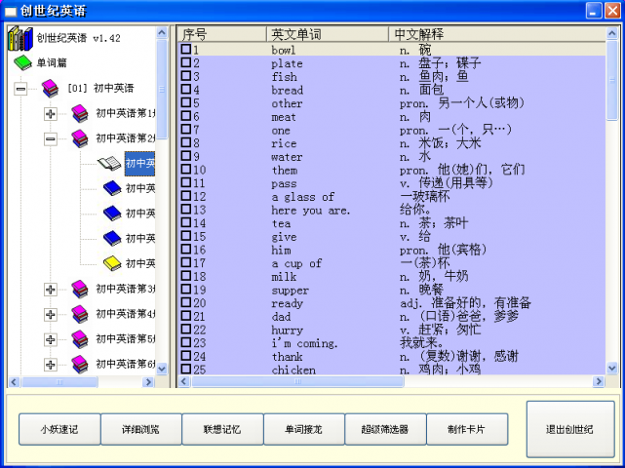Image resolution: width=625 pixels, height=468 pixels.
Task: Click the [01] 初中英语 stacked books icon
Action: click(x=51, y=89)
